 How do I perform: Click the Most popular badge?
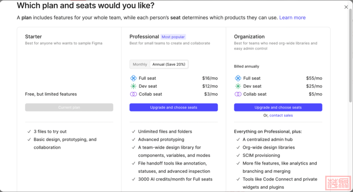coord(173,37)
